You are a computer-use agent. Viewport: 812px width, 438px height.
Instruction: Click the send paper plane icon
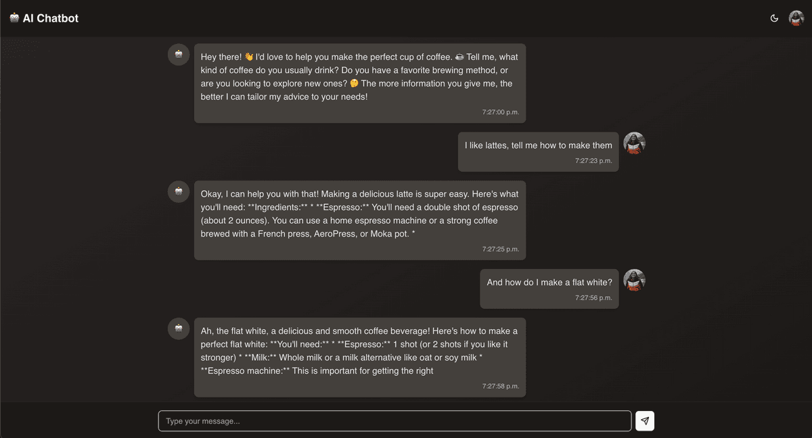point(644,420)
